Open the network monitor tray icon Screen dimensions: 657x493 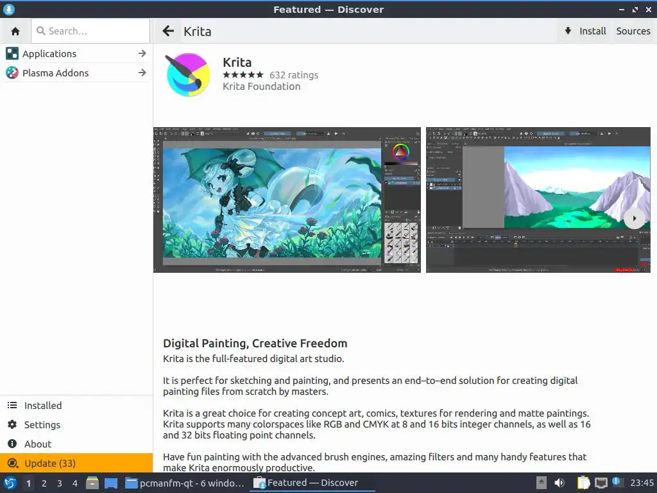pyautogui.click(x=601, y=483)
